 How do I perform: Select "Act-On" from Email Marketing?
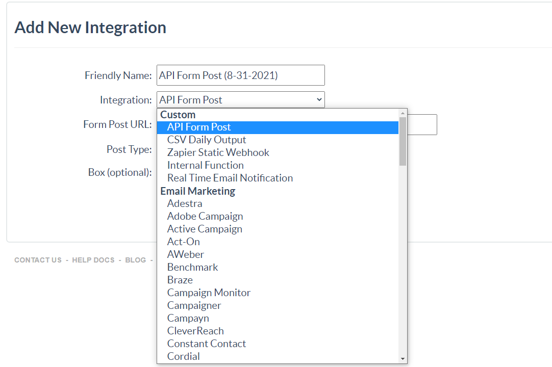183,241
